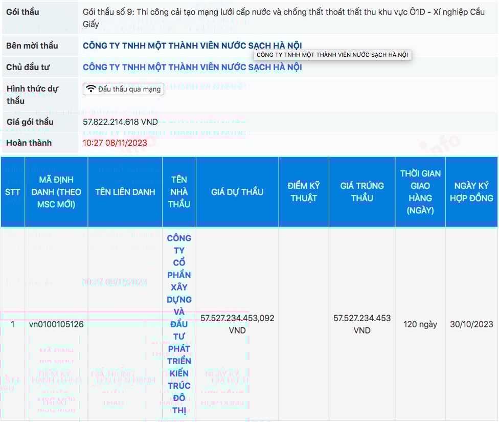Click the 'Điểm kỹ thuật' column header
This screenshot has height=422, width=499.
coord(304,192)
